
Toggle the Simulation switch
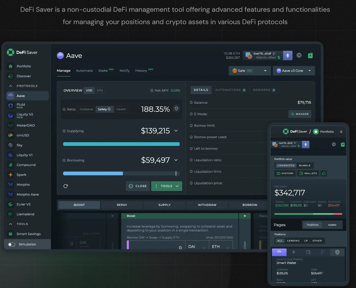(12, 244)
